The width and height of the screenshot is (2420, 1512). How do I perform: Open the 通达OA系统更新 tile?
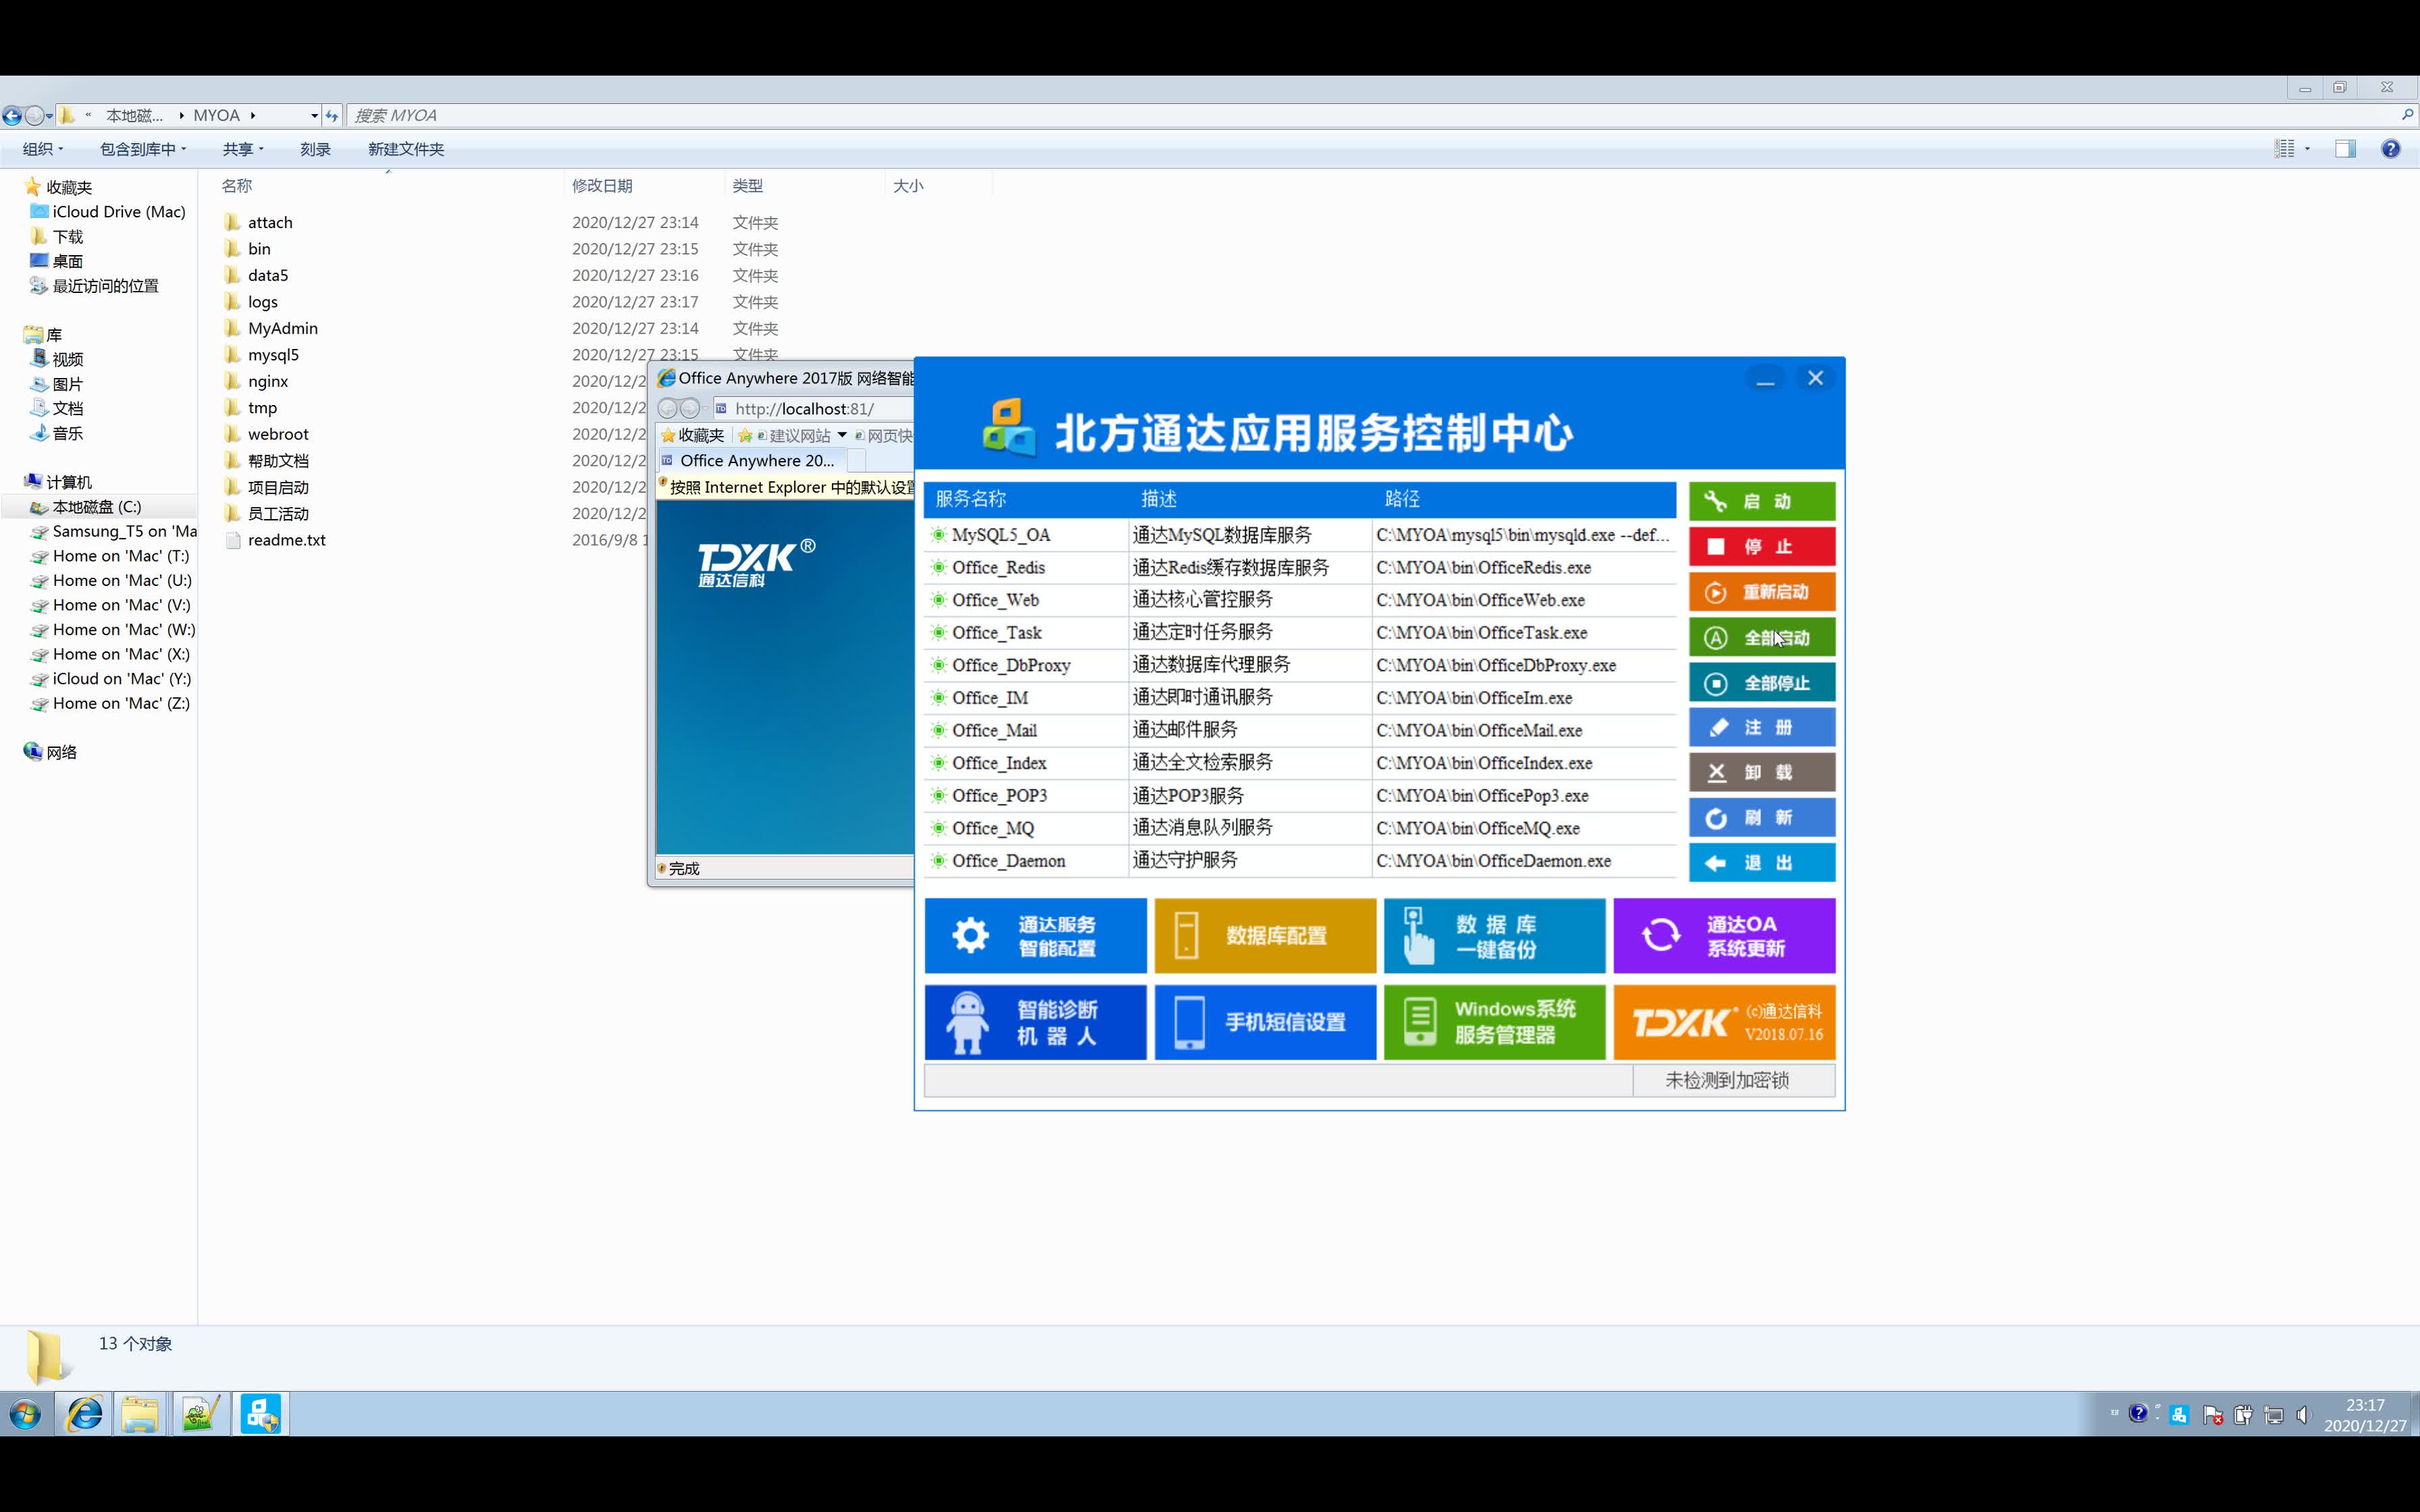tap(1724, 935)
